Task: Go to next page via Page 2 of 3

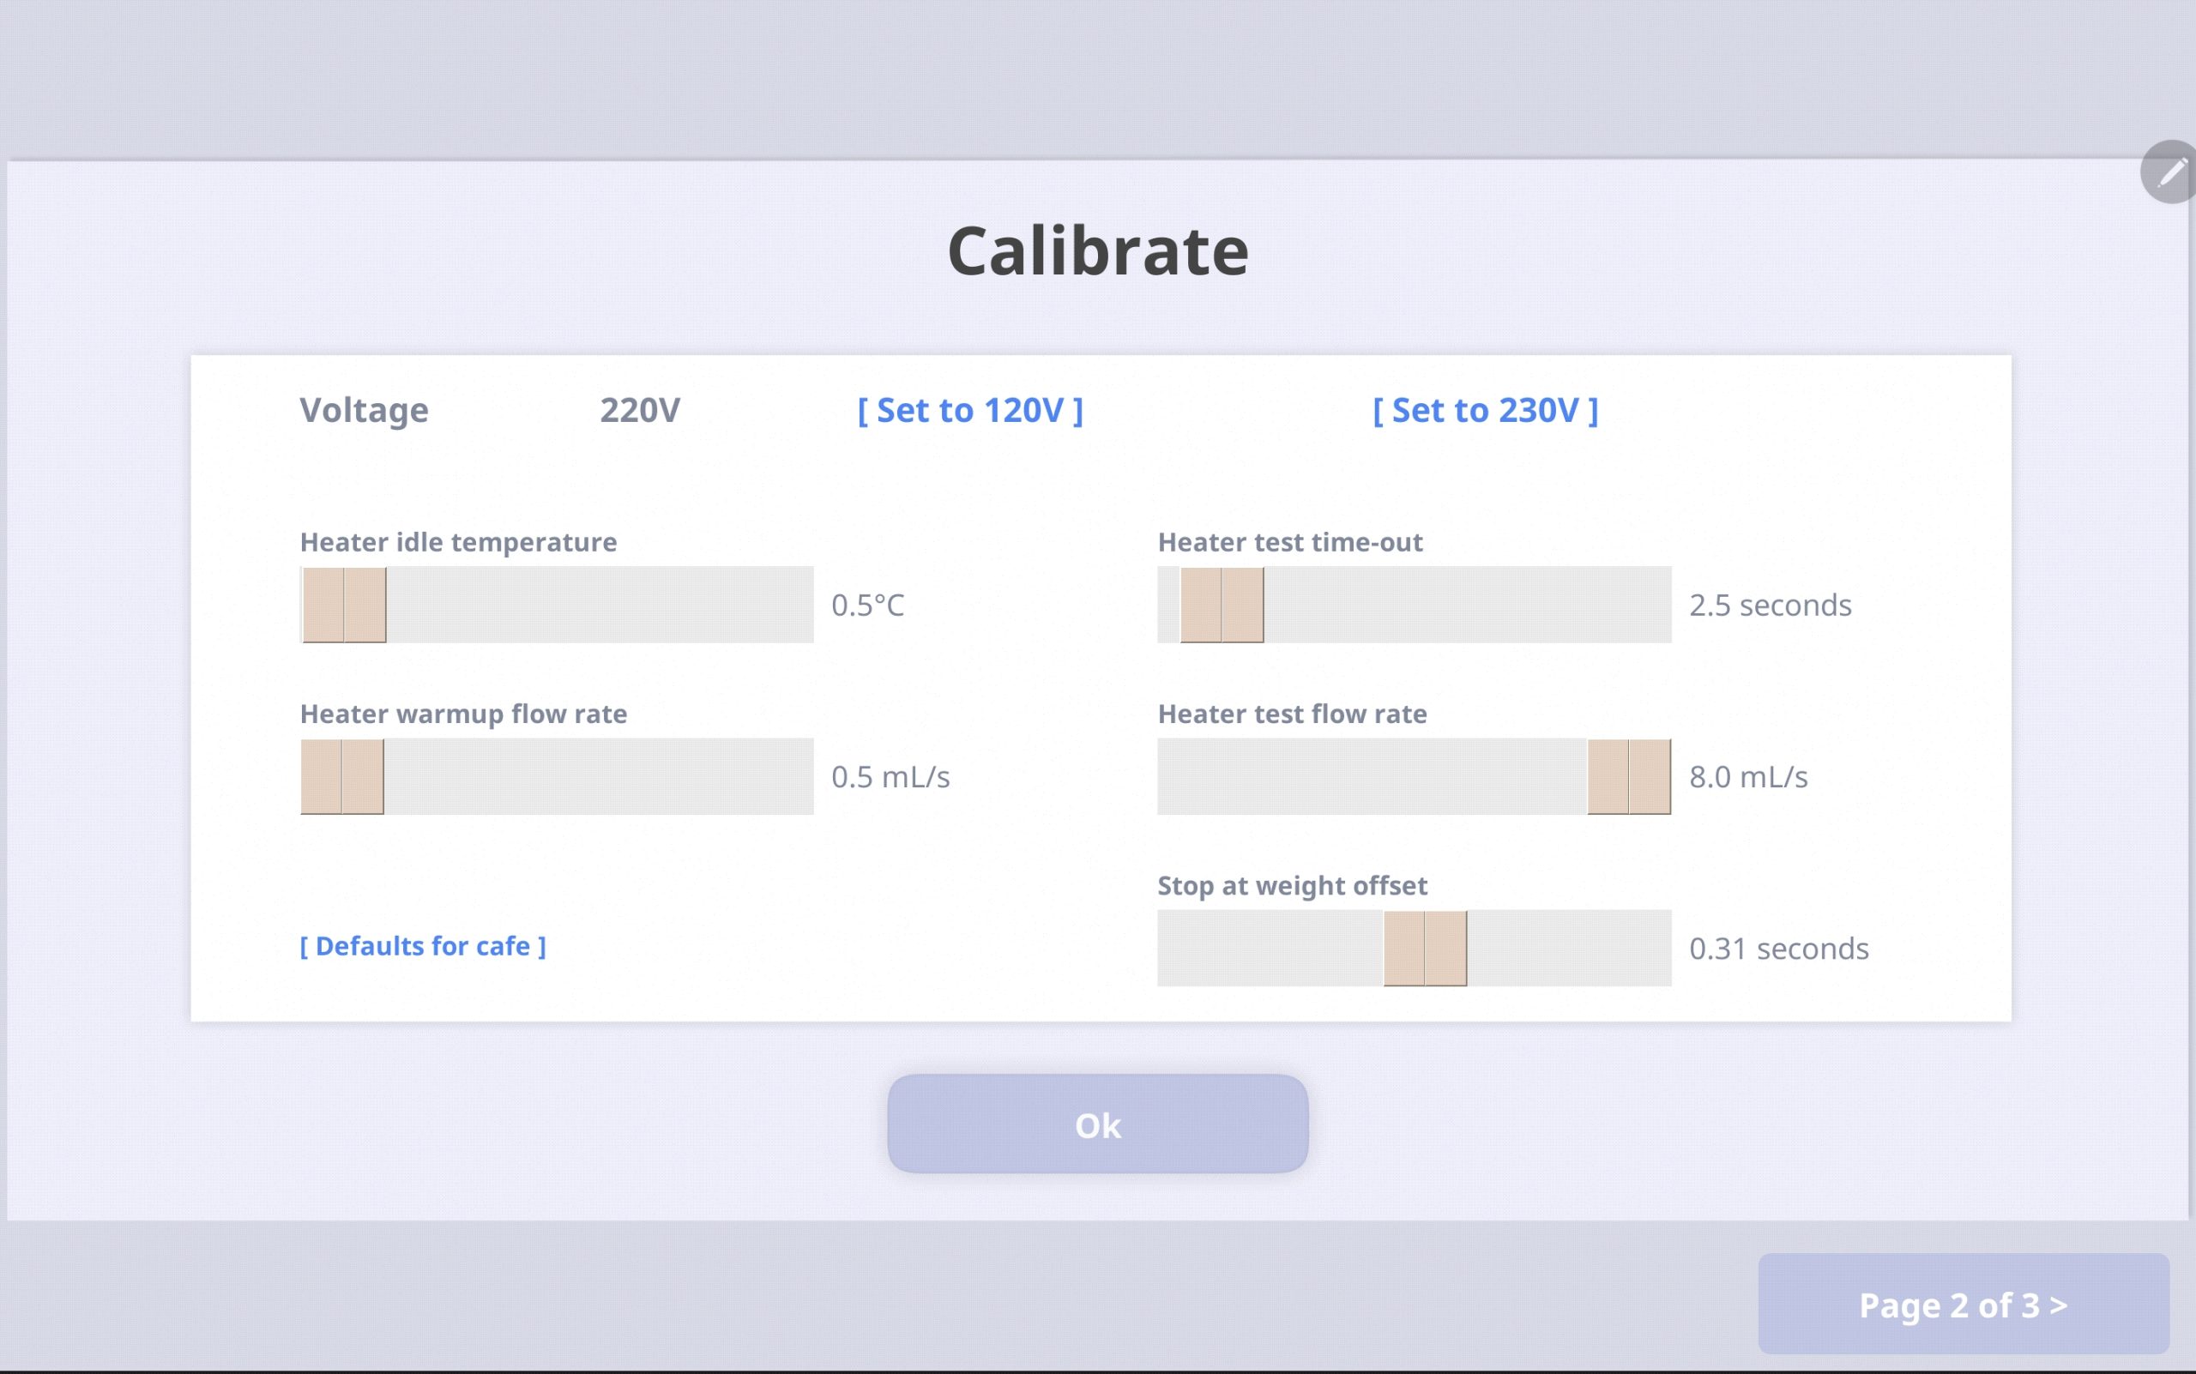Action: tap(1963, 1304)
